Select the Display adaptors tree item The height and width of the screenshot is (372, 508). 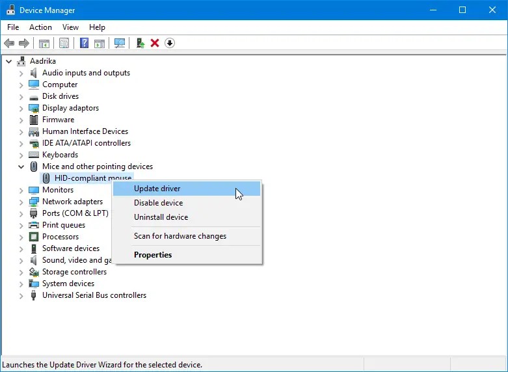pos(70,108)
